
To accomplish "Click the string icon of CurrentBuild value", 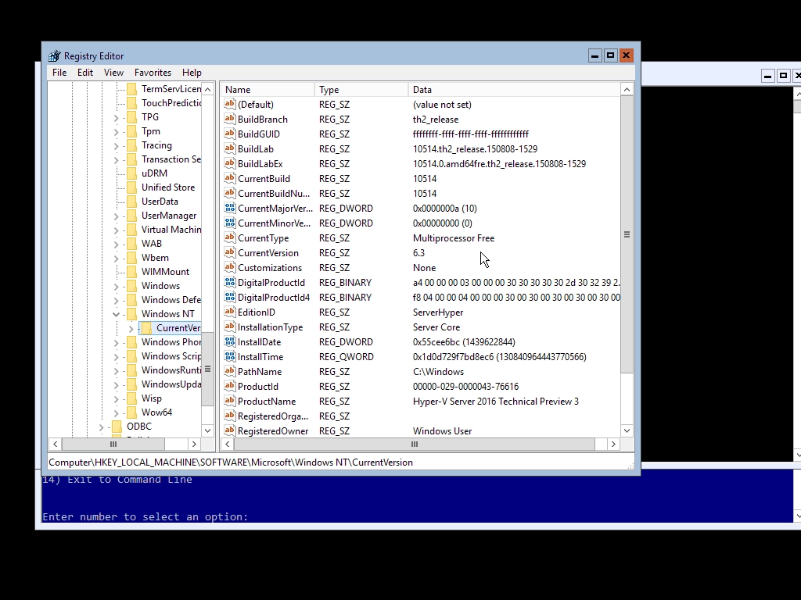I will pos(230,178).
